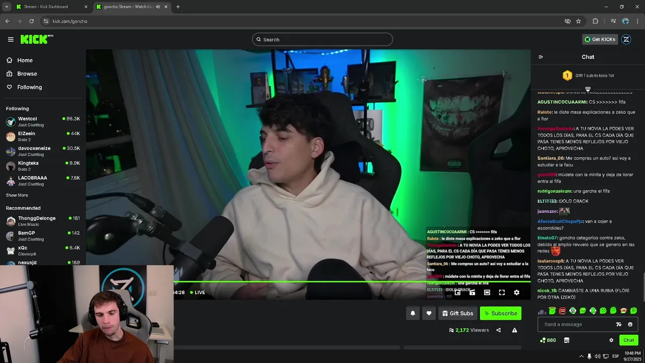This screenshot has width=645, height=363.
Task: Bookmark this page with the star
Action: tap(578, 21)
